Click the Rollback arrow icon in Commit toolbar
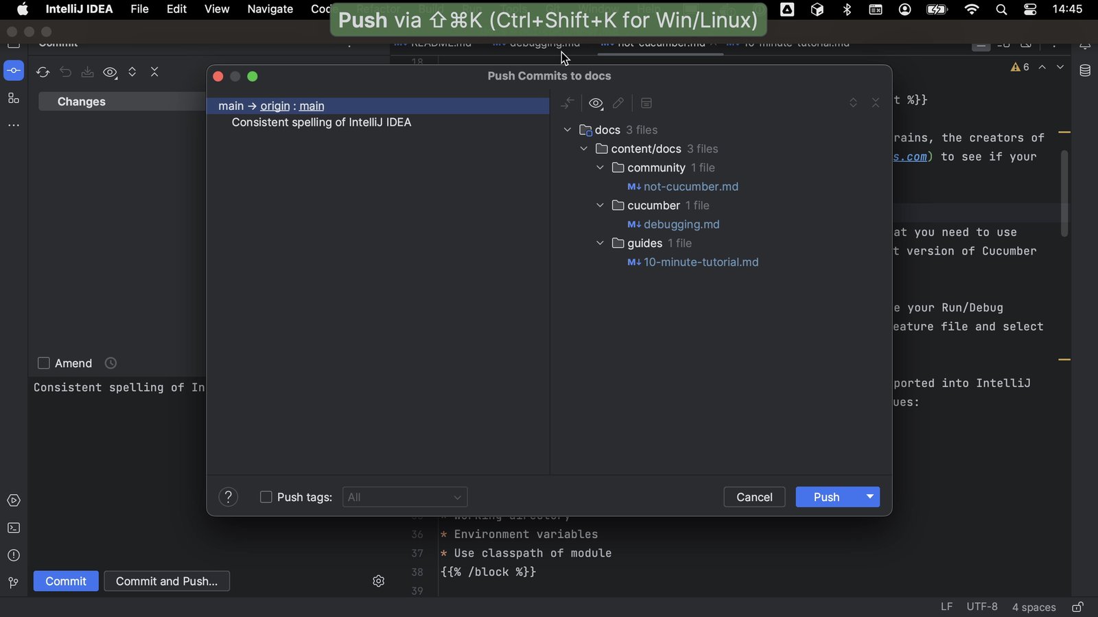This screenshot has height=617, width=1098. tap(65, 72)
